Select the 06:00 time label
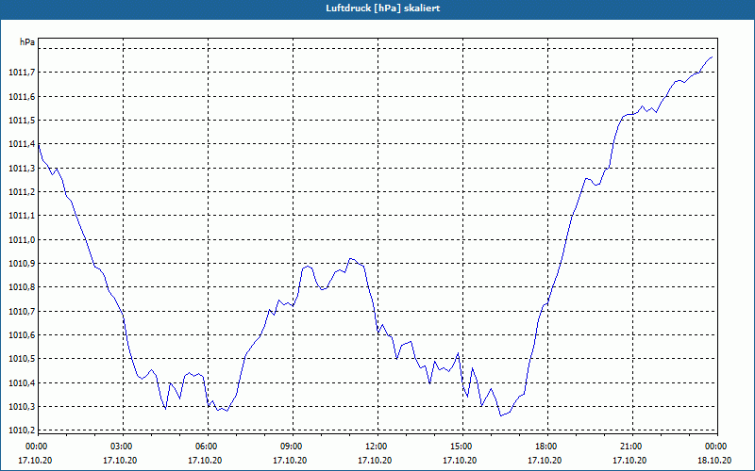The image size is (755, 471). 208,447
